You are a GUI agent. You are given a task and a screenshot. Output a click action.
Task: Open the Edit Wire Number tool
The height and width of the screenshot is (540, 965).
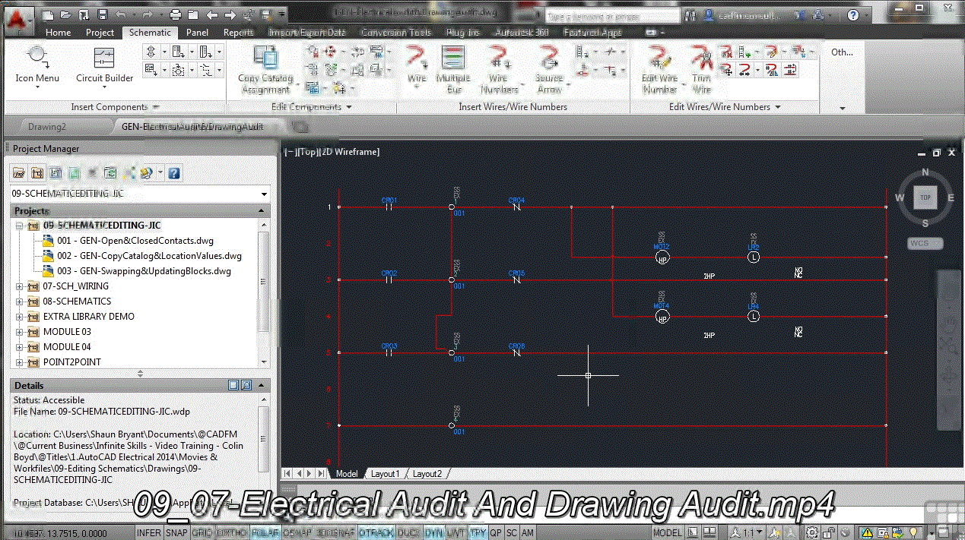pos(659,69)
